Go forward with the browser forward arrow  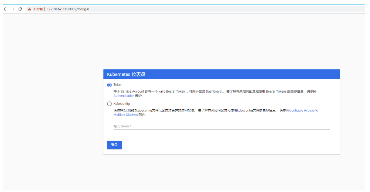13,9
